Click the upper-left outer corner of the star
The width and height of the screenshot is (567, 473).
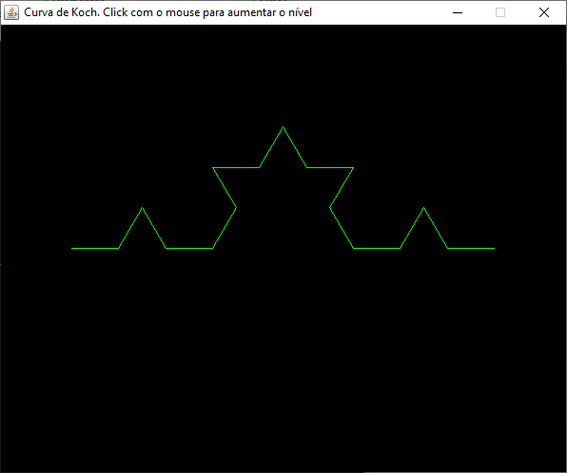[x=213, y=167]
